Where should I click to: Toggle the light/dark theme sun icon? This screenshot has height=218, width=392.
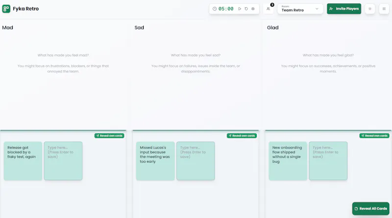(x=370, y=9)
